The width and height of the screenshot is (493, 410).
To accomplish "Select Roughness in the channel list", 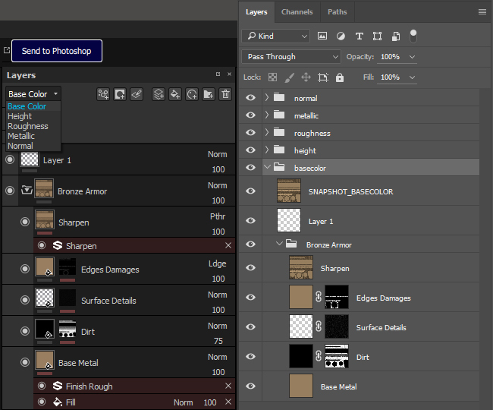I will 27,126.
